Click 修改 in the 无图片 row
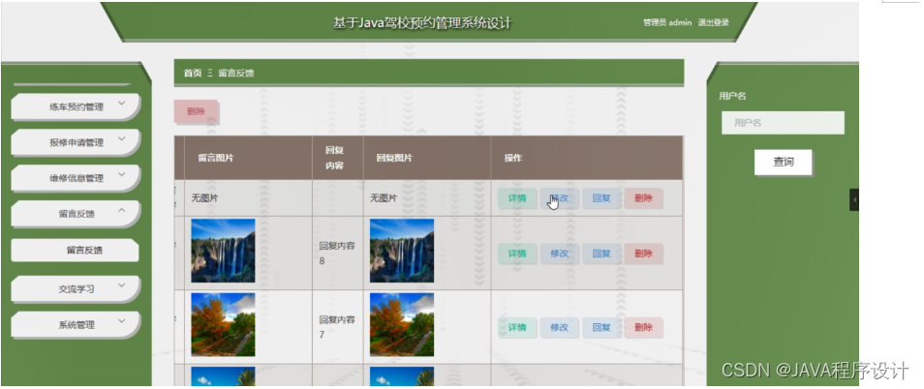Viewport: 924px width, 389px height. (x=559, y=198)
